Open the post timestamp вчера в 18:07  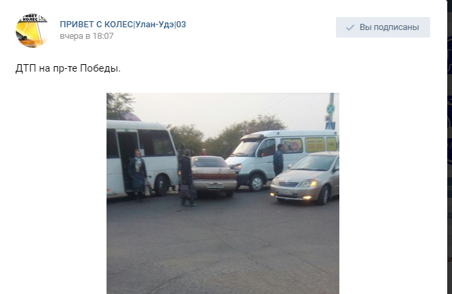click(x=87, y=36)
